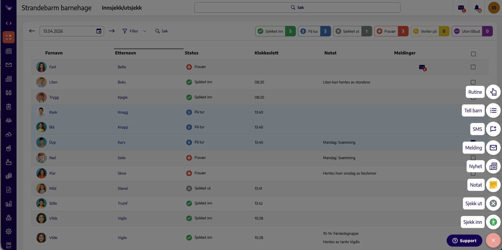Expand the Filter dropdown chevron
This screenshot has width=502, height=250.
[x=145, y=31]
